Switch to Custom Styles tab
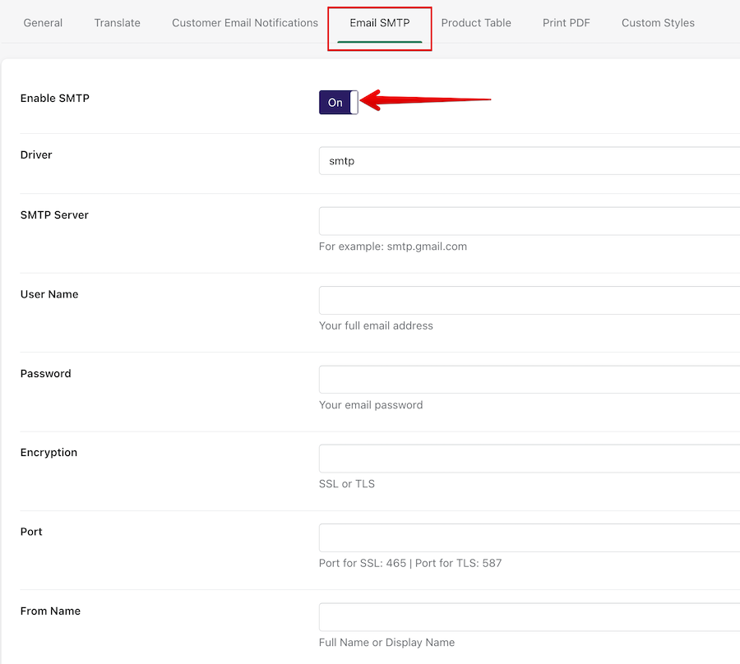 [658, 23]
